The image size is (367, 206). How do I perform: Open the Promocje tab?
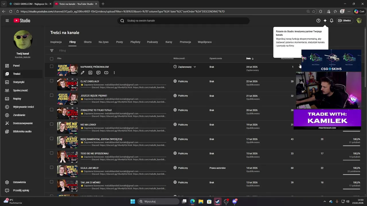pyautogui.click(x=186, y=42)
